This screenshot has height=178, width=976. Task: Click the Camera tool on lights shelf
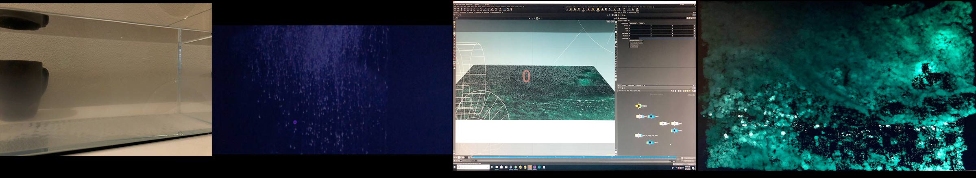pos(567,10)
